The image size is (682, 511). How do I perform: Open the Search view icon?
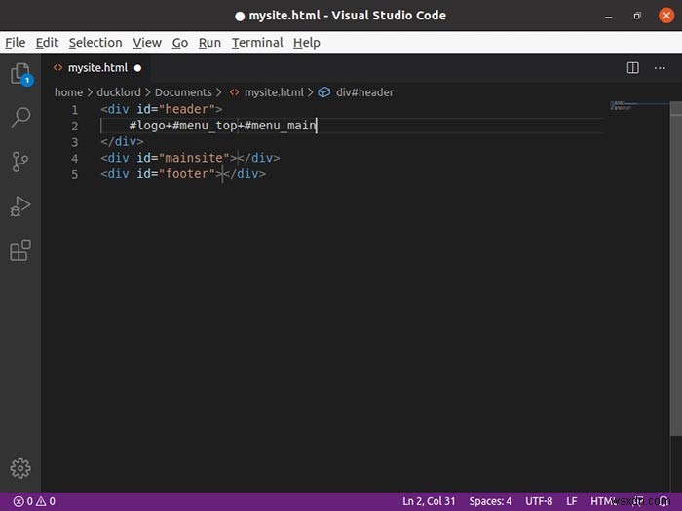pos(20,117)
